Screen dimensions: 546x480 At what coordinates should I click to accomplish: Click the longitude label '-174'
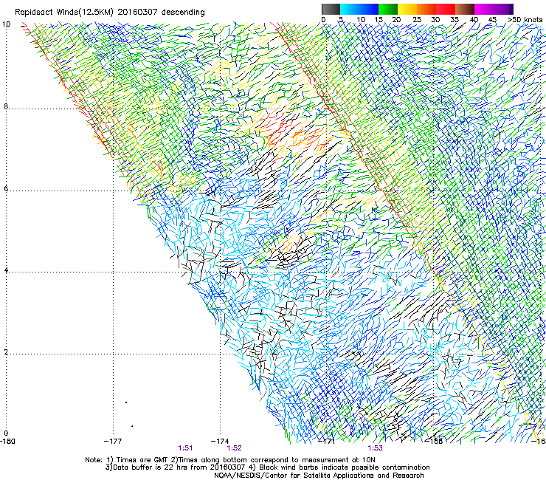click(220, 441)
